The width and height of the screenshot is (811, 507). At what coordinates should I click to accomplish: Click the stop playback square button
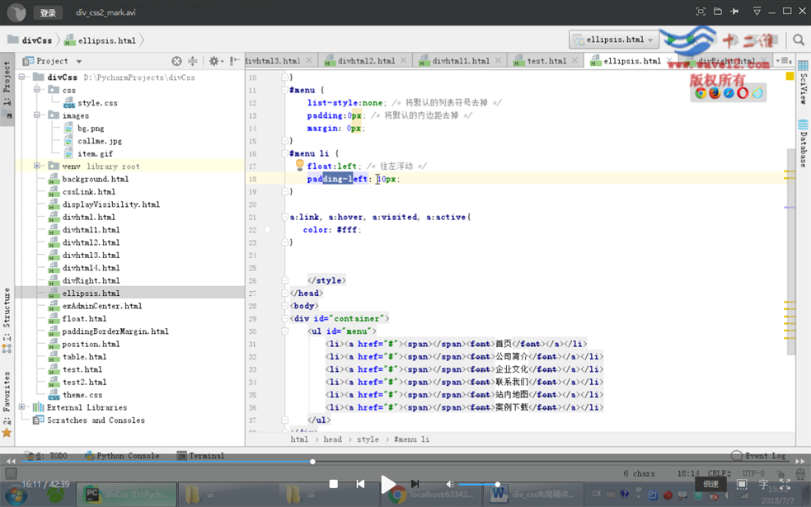click(333, 484)
